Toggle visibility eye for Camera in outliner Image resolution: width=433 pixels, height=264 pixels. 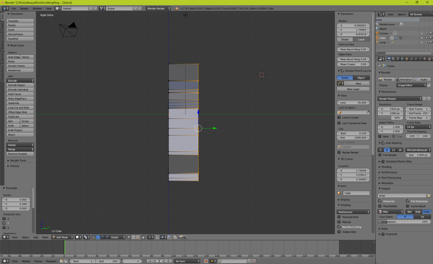pyautogui.click(x=422, y=33)
